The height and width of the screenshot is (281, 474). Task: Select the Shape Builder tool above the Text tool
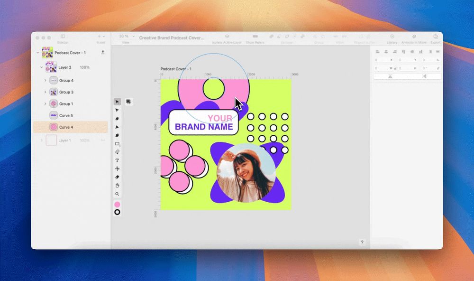tap(117, 152)
